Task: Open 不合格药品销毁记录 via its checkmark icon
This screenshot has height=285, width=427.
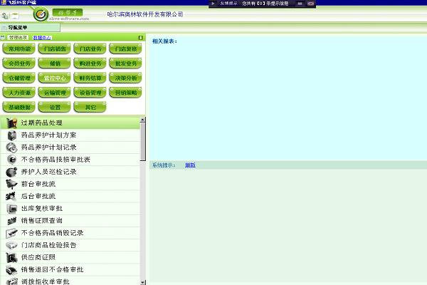Action: pos(12,232)
